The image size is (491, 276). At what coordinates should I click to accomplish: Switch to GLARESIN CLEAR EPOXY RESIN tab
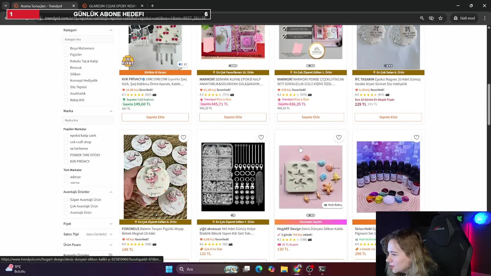[x=112, y=6]
